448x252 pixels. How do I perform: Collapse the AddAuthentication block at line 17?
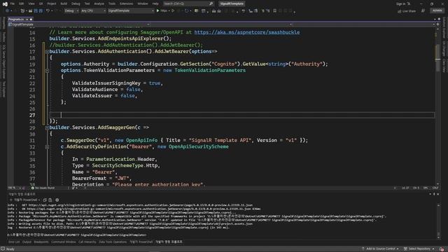(47, 52)
